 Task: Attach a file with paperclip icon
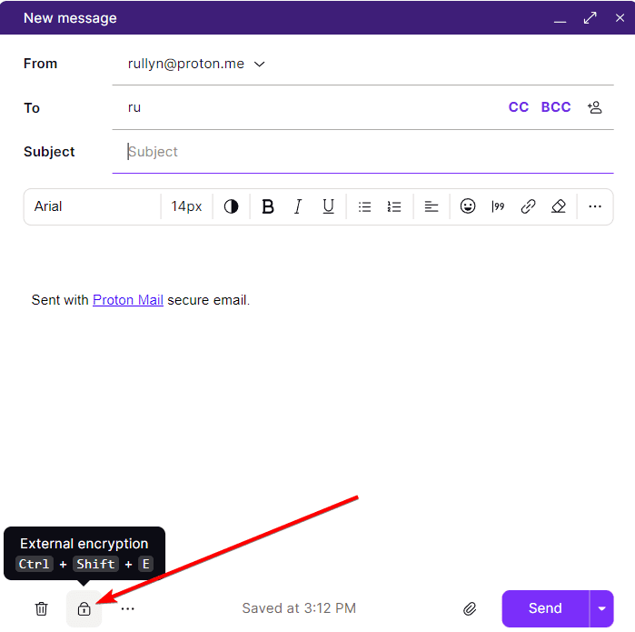click(x=470, y=608)
